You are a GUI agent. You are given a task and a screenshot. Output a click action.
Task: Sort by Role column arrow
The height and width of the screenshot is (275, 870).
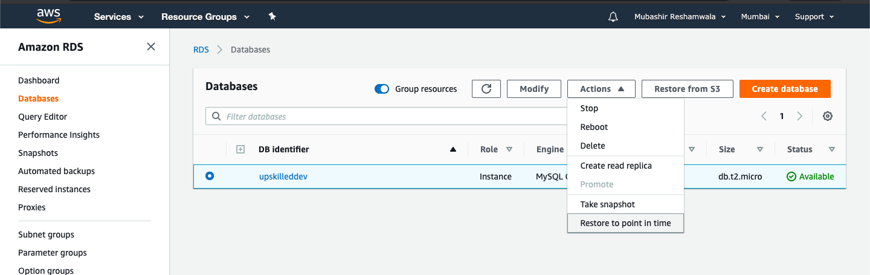click(509, 149)
